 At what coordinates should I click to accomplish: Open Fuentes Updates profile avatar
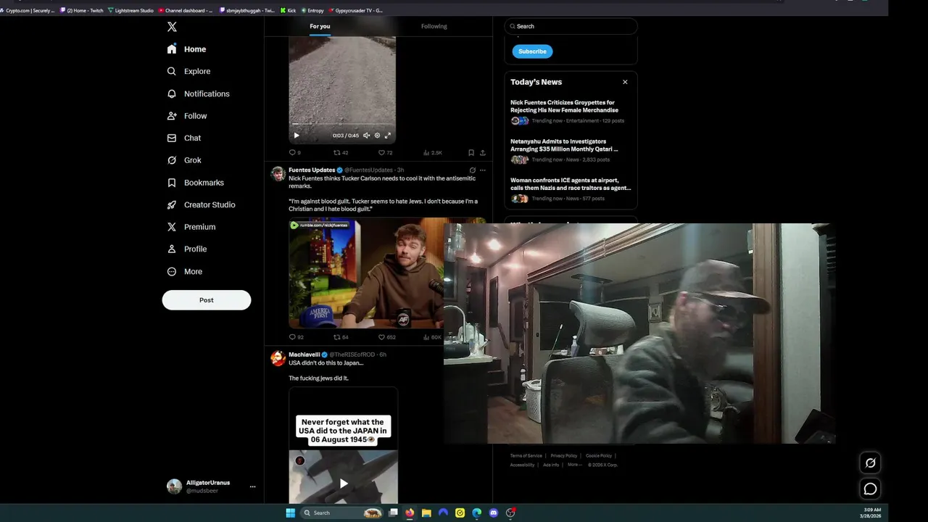(278, 173)
